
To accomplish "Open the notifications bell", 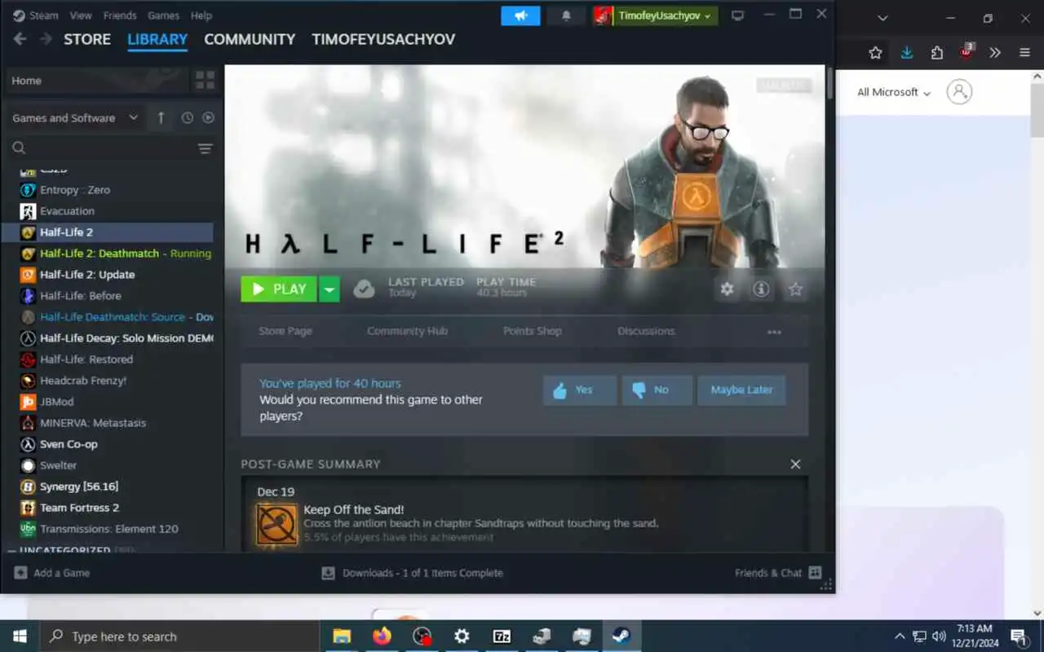I will [x=566, y=15].
